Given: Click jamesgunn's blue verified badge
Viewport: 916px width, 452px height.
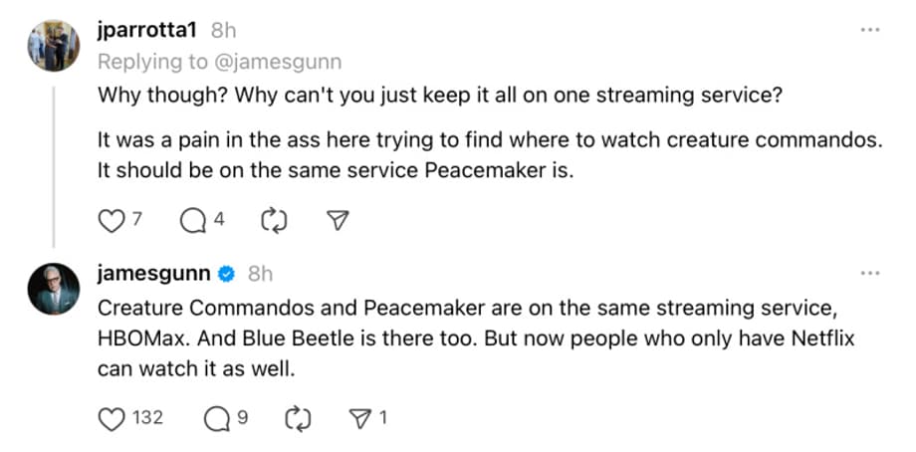Looking at the screenshot, I should [x=227, y=274].
